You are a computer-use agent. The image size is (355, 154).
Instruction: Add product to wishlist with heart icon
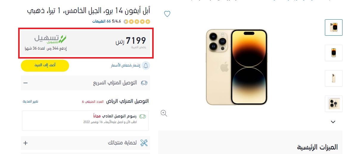coord(167,14)
